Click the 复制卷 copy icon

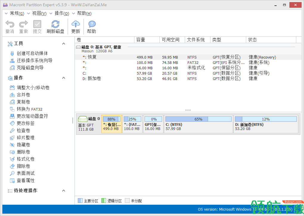tap(12, 102)
